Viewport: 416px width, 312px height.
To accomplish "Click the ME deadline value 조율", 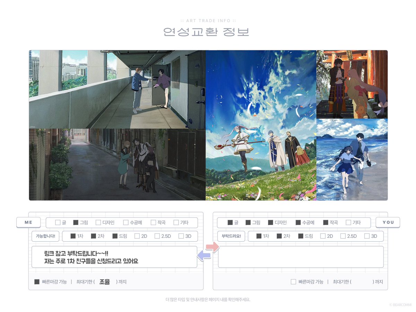I will tap(105, 282).
